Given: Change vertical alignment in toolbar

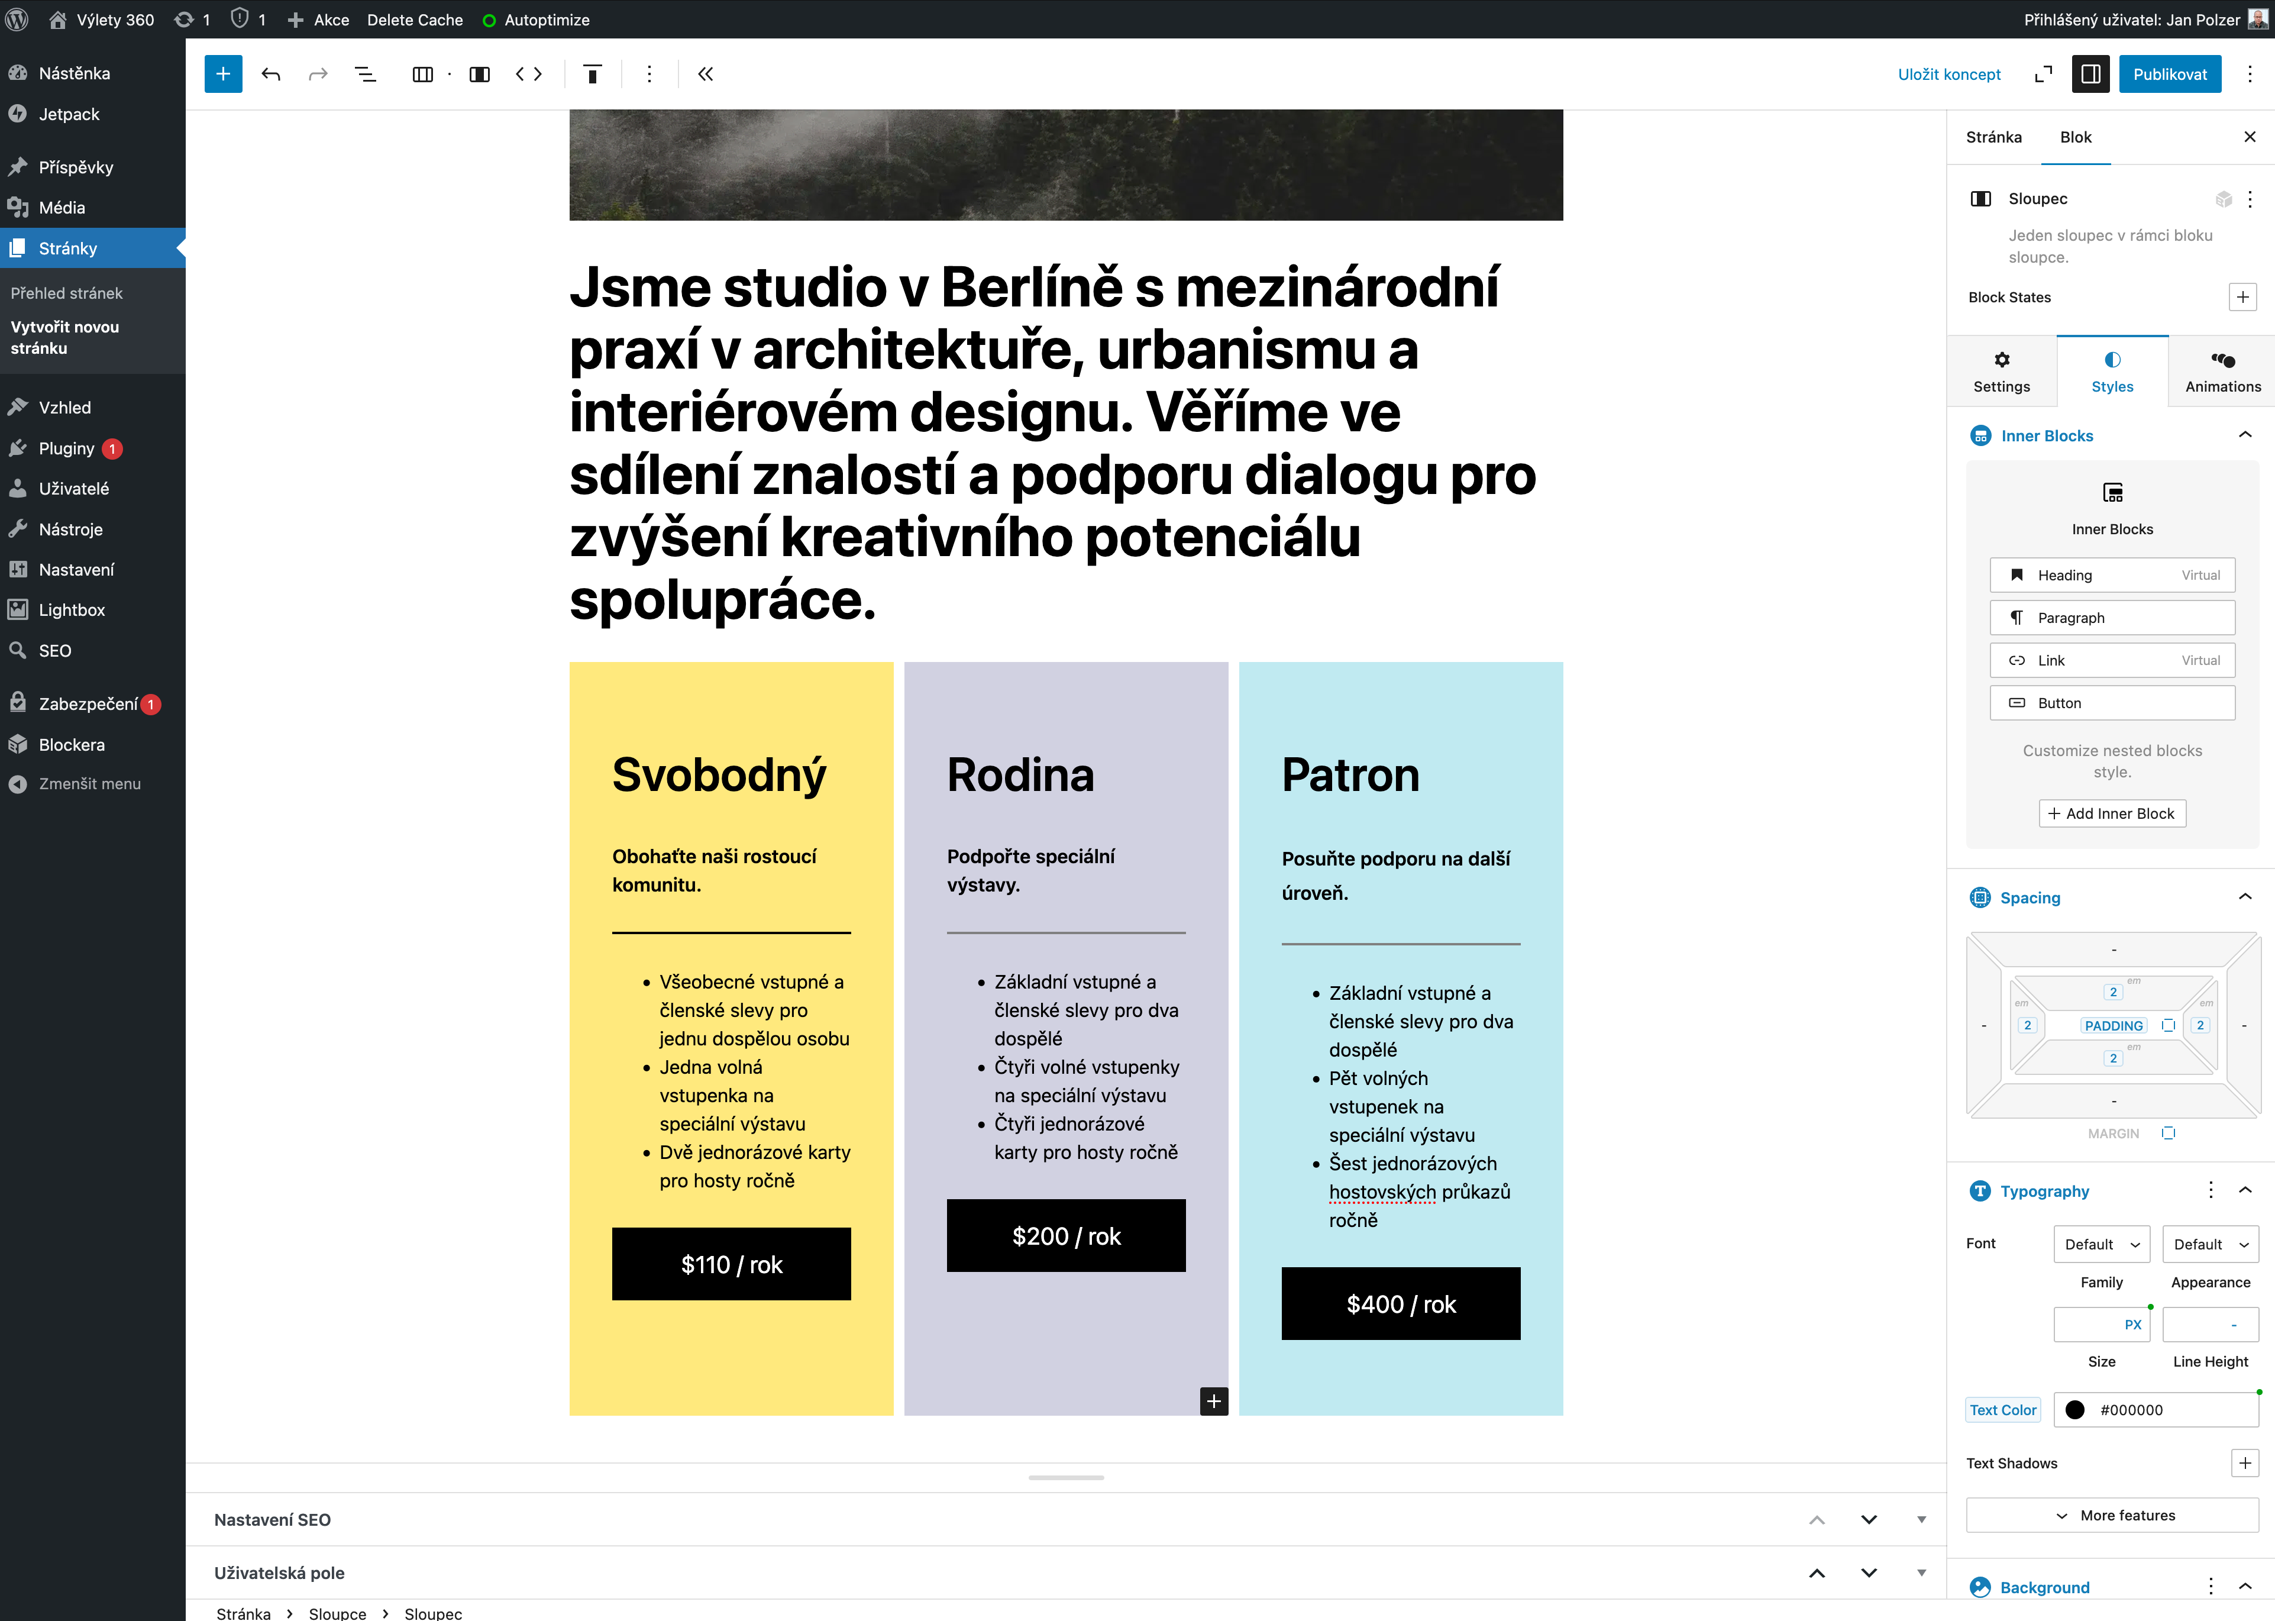Looking at the screenshot, I should coord(593,74).
